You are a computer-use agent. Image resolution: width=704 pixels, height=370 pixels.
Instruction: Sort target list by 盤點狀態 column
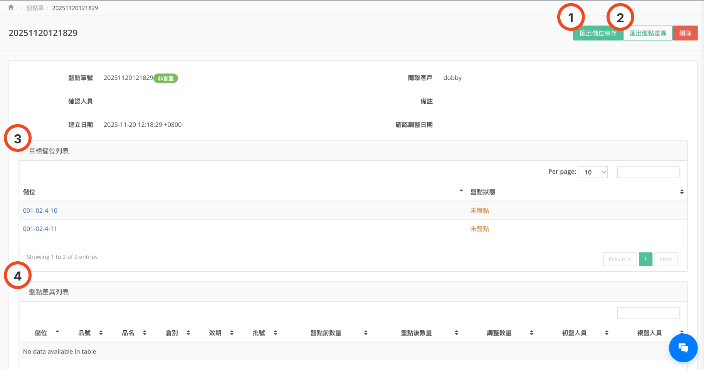click(x=681, y=192)
